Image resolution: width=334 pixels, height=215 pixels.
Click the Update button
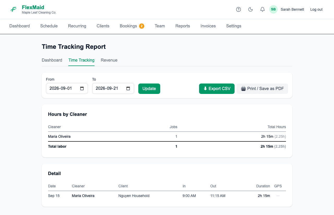coord(149,89)
